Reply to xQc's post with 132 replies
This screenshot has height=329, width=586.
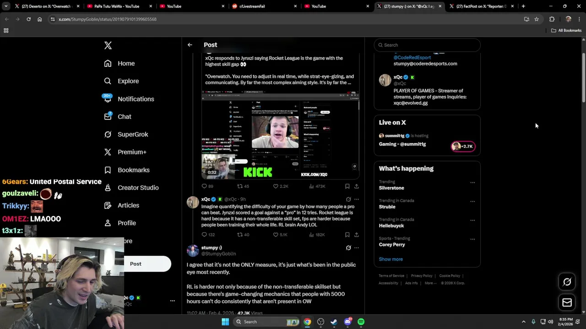[208, 235]
